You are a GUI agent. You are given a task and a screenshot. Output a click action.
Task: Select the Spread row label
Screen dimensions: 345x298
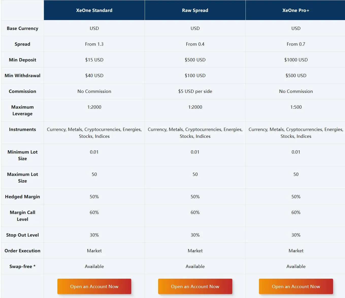point(22,44)
